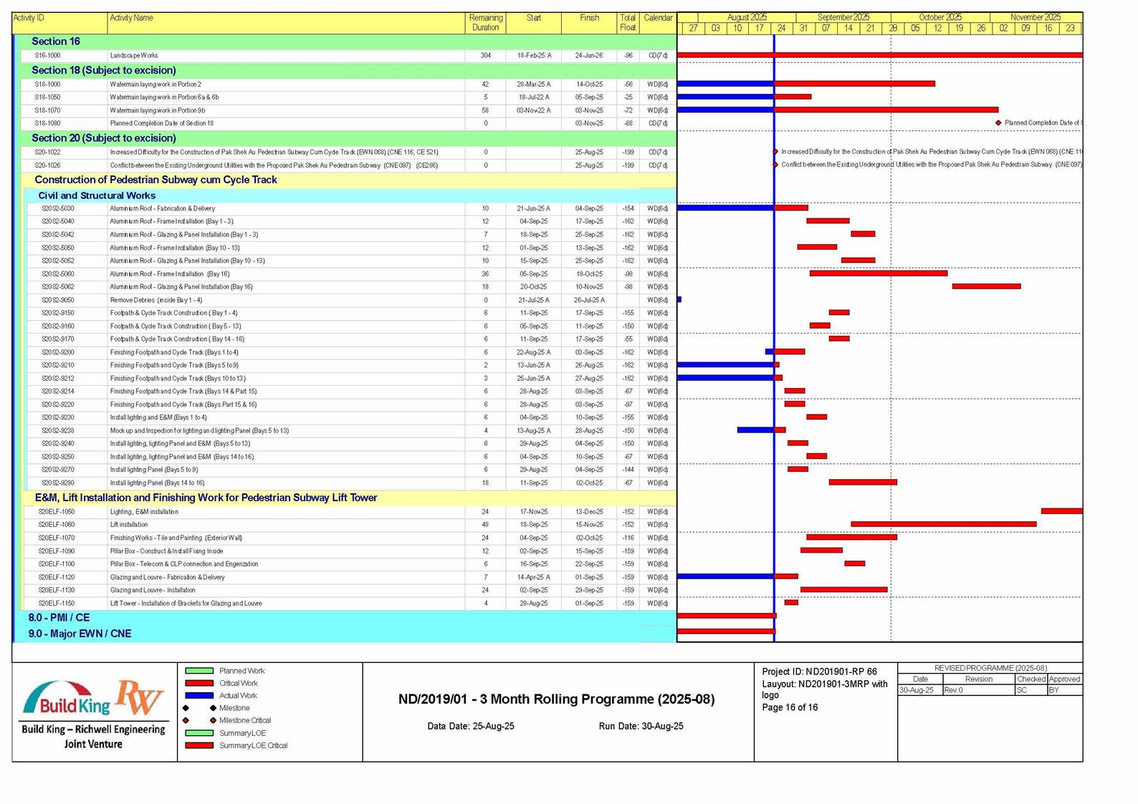This screenshot has width=1138, height=804.
Task: Click the Planned Completion Date of Section 18 diamond
Action: tap(998, 123)
